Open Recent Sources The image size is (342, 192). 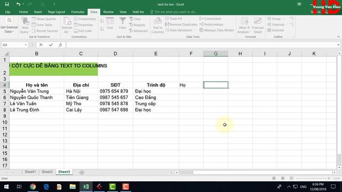45,31
